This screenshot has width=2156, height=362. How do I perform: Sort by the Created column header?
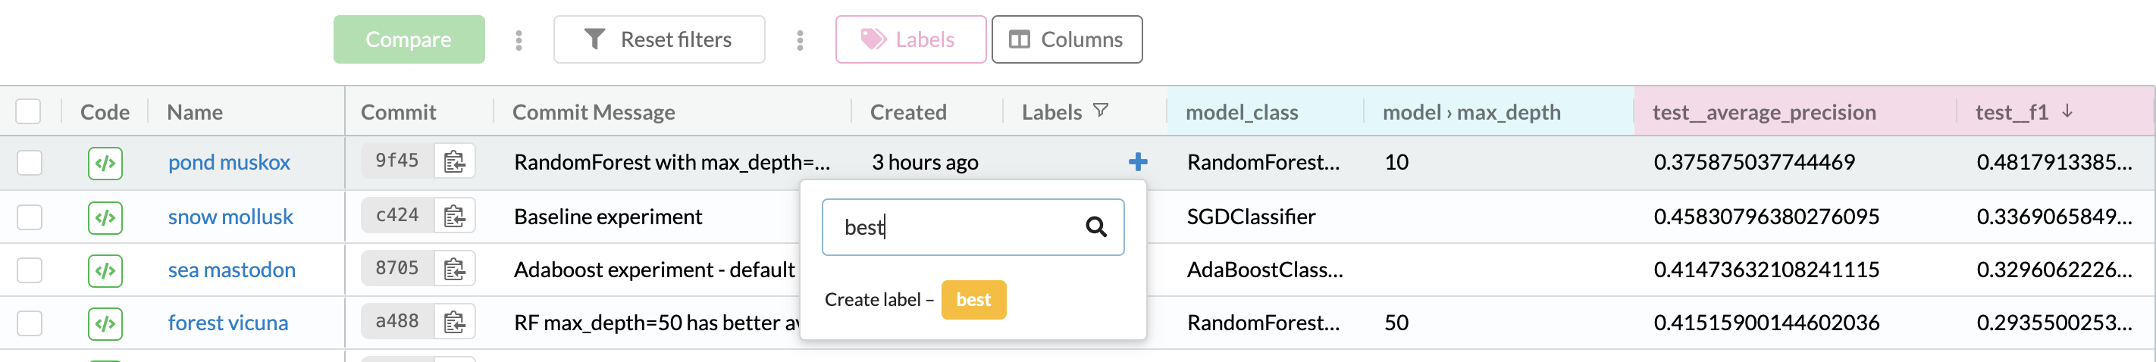click(x=908, y=112)
